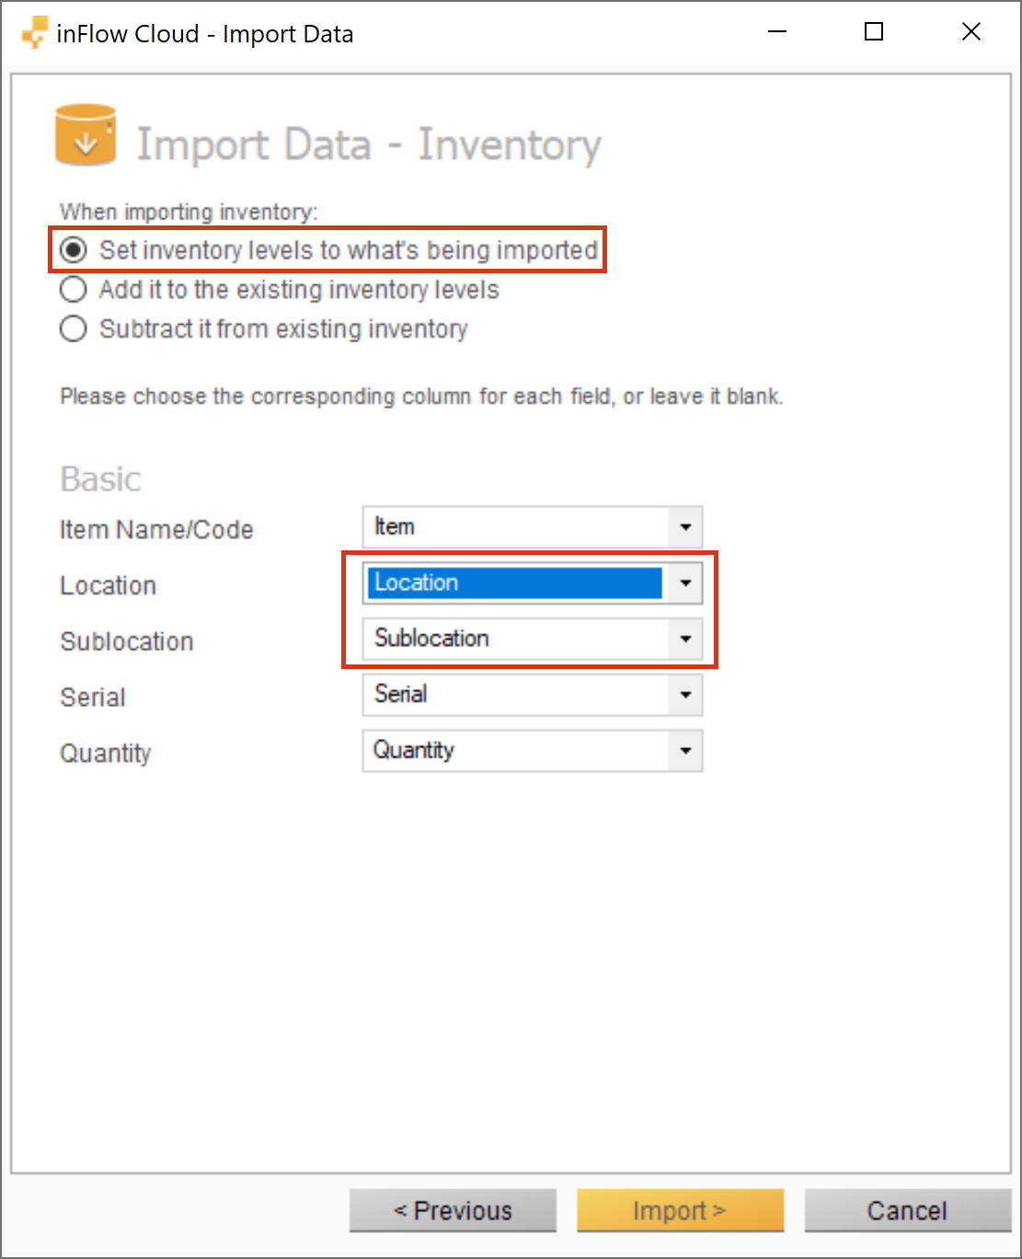Click the inFlow Cloud title bar logo

pyautogui.click(x=34, y=33)
